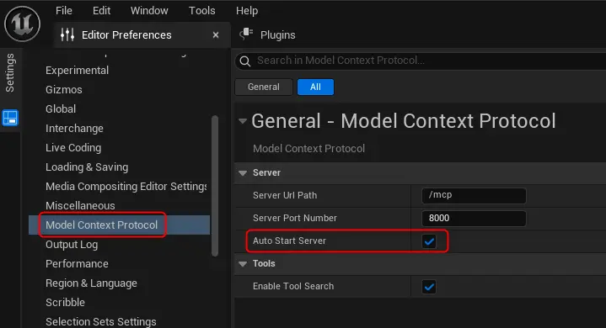
Task: Click the Server Port Number field
Action: (x=474, y=218)
